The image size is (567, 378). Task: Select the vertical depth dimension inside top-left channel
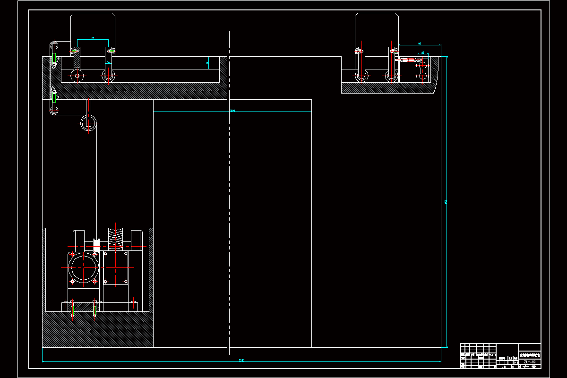pos(208,62)
